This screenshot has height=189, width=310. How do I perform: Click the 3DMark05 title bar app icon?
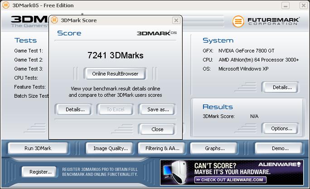tap(5, 5)
